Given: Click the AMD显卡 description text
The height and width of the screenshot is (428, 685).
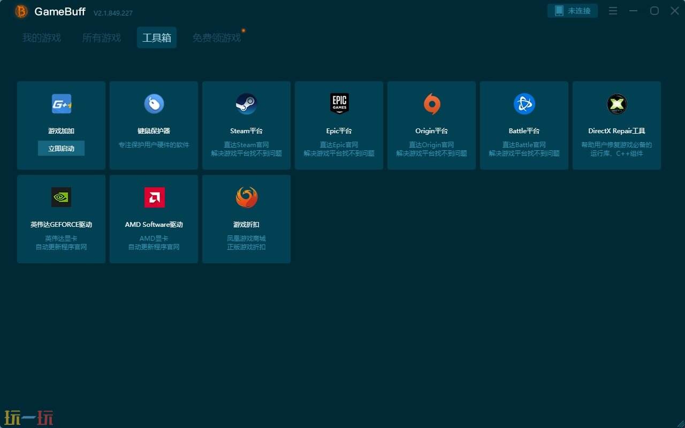Looking at the screenshot, I should click(x=154, y=239).
